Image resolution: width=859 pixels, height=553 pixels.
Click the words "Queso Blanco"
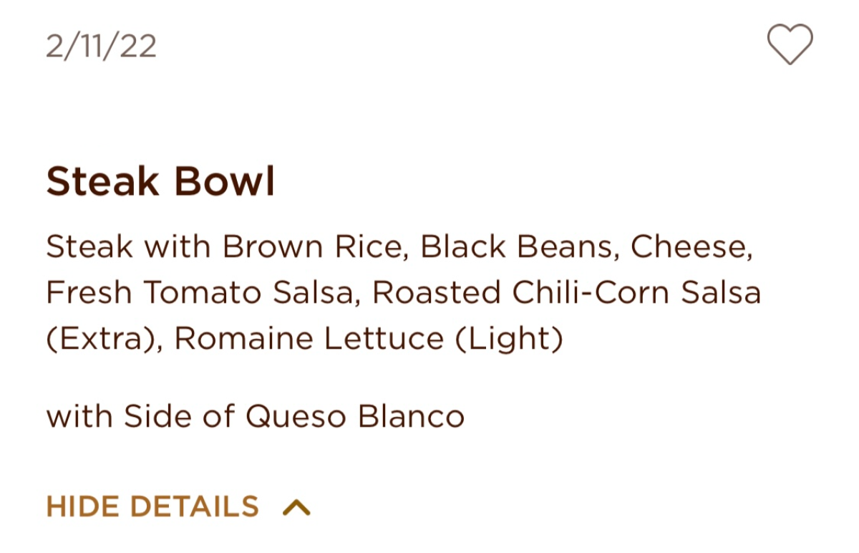[x=355, y=416]
